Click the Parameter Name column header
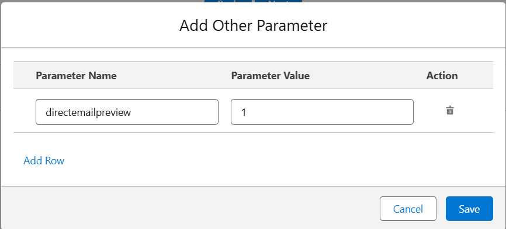The height and width of the screenshot is (229, 506). tap(76, 76)
